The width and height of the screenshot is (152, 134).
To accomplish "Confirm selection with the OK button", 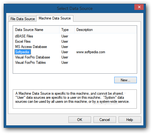I will (80, 120).
